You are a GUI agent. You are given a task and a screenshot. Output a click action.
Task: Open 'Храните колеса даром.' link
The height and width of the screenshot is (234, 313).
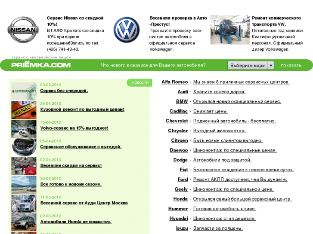click(x=219, y=91)
